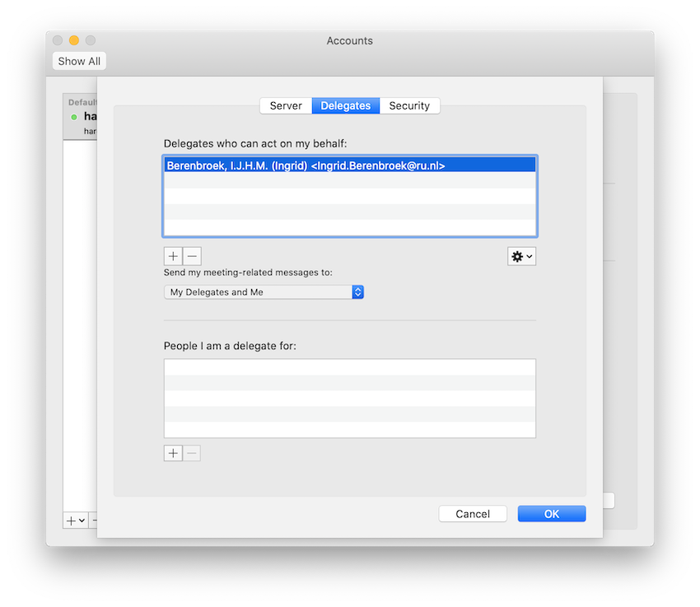Click minus under People I am a delegate for
The image size is (700, 607).
pyautogui.click(x=192, y=453)
